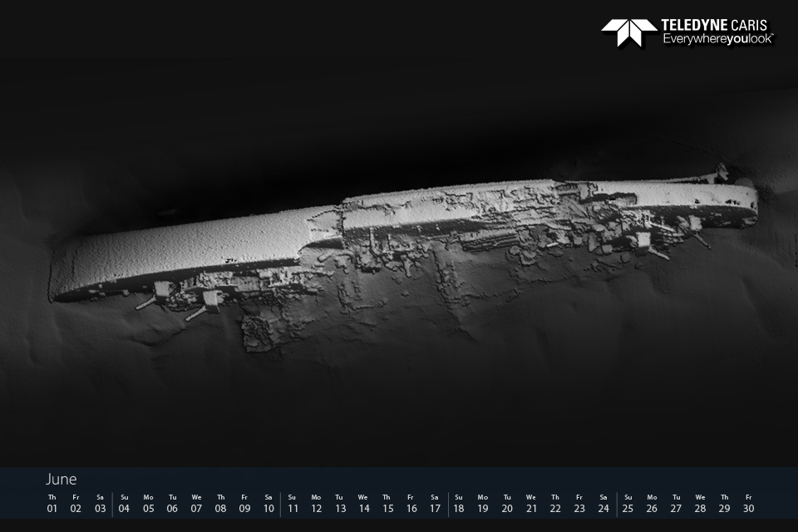Select Wednesday 28 calendar date
This screenshot has height=532, width=798.
700,503
